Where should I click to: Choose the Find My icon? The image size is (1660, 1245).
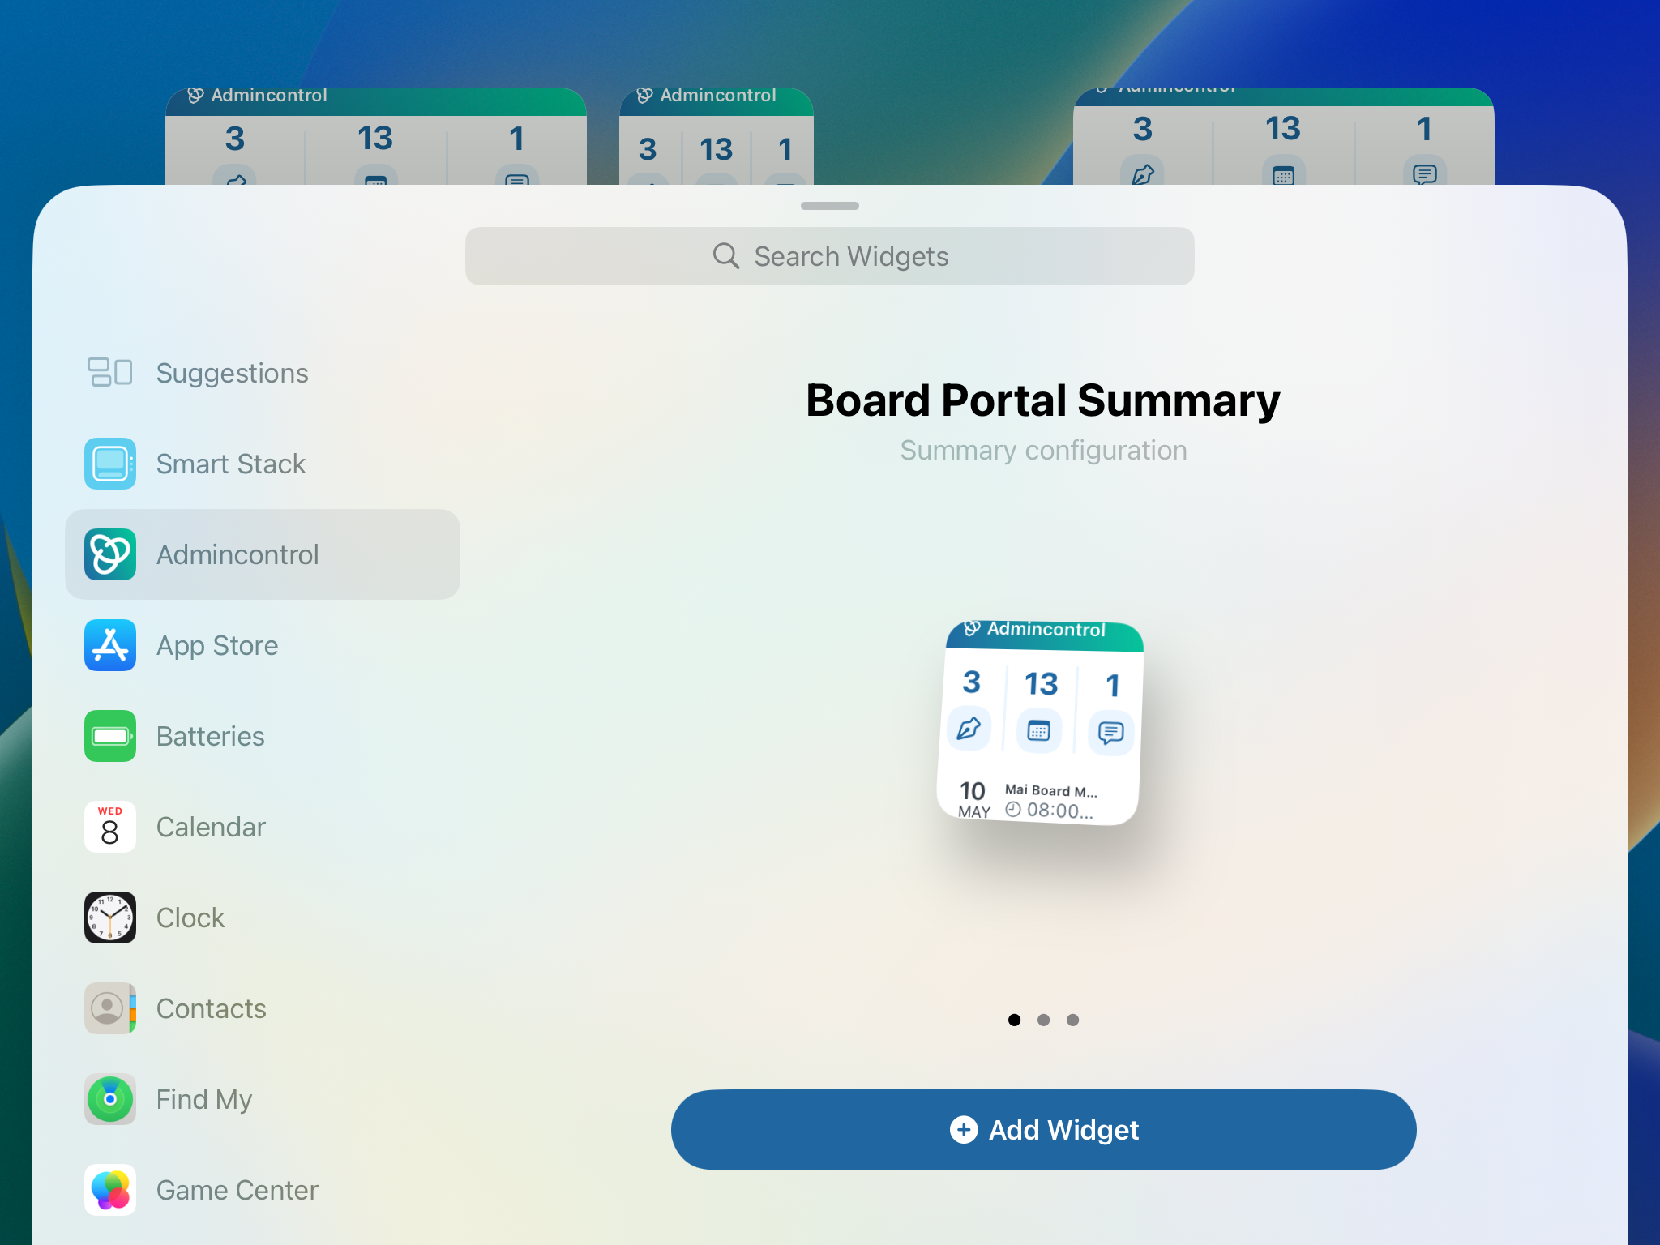pyautogui.click(x=110, y=1099)
